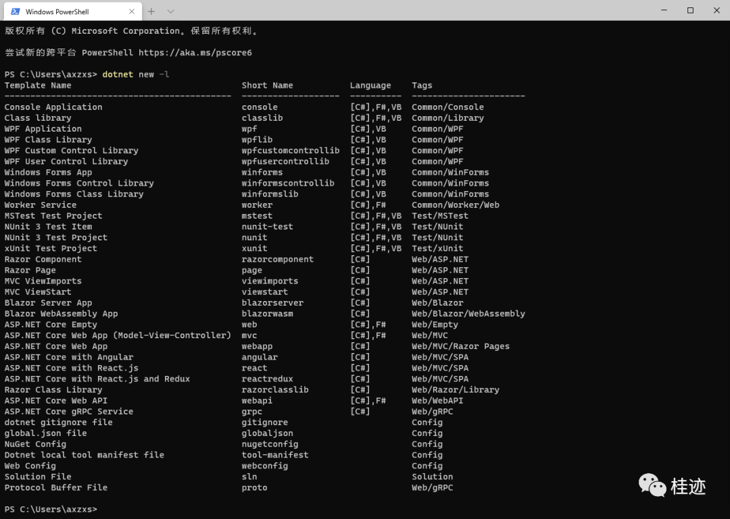Click the 'wpflib' short name
Viewport: 730px width, 519px height.
[x=257, y=140]
